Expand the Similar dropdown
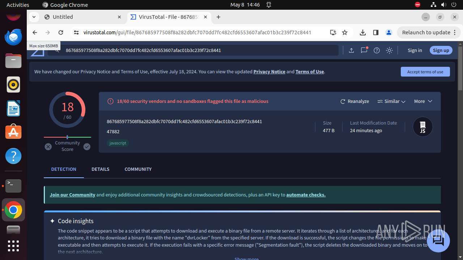 pyautogui.click(x=391, y=101)
